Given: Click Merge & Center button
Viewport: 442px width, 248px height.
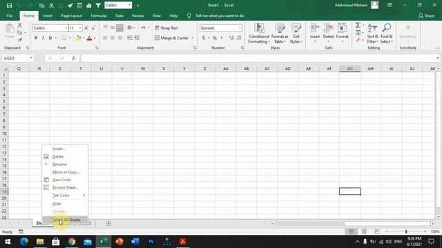Looking at the screenshot, I should tap(171, 38).
